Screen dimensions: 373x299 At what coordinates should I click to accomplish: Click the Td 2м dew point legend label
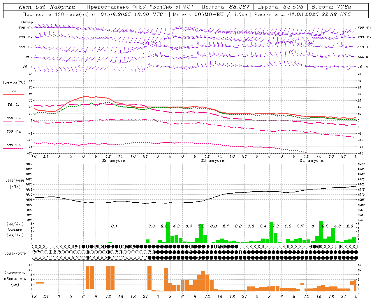point(13,105)
